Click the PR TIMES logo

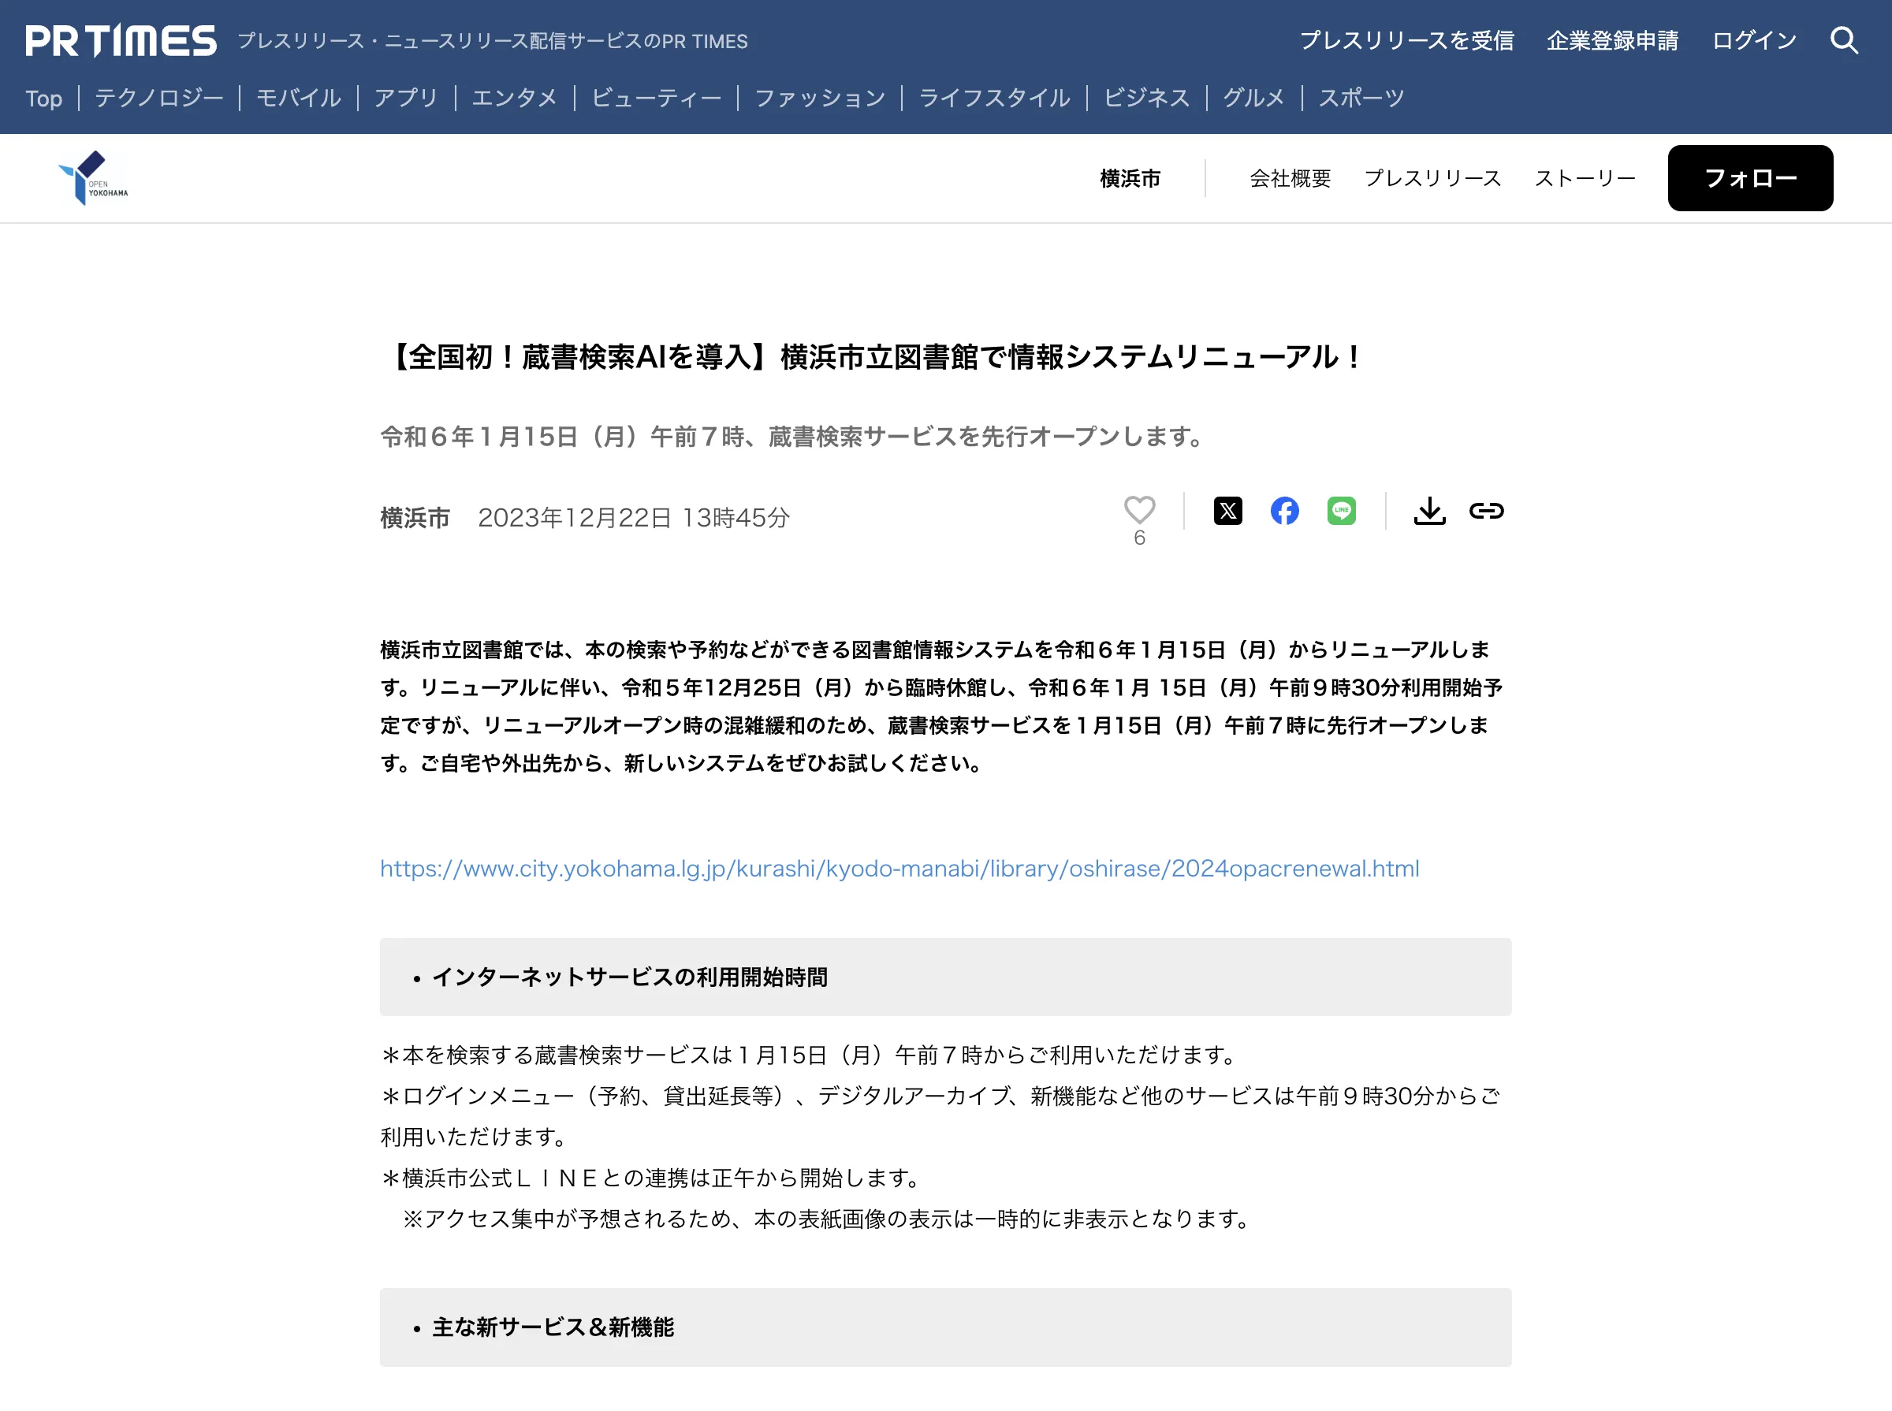(121, 41)
